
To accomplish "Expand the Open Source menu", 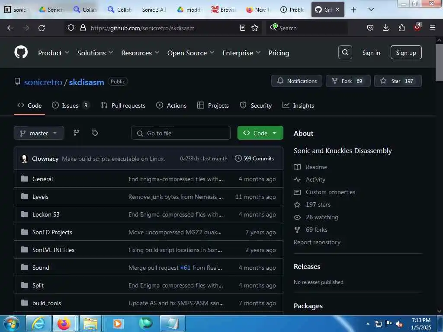I will click(191, 53).
